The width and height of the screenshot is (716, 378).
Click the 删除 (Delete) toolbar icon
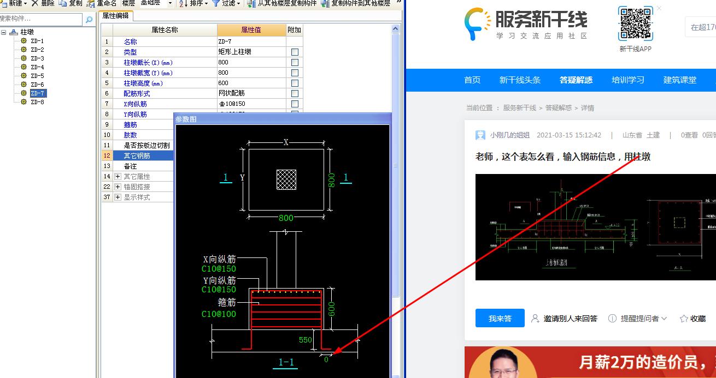pos(35,3)
